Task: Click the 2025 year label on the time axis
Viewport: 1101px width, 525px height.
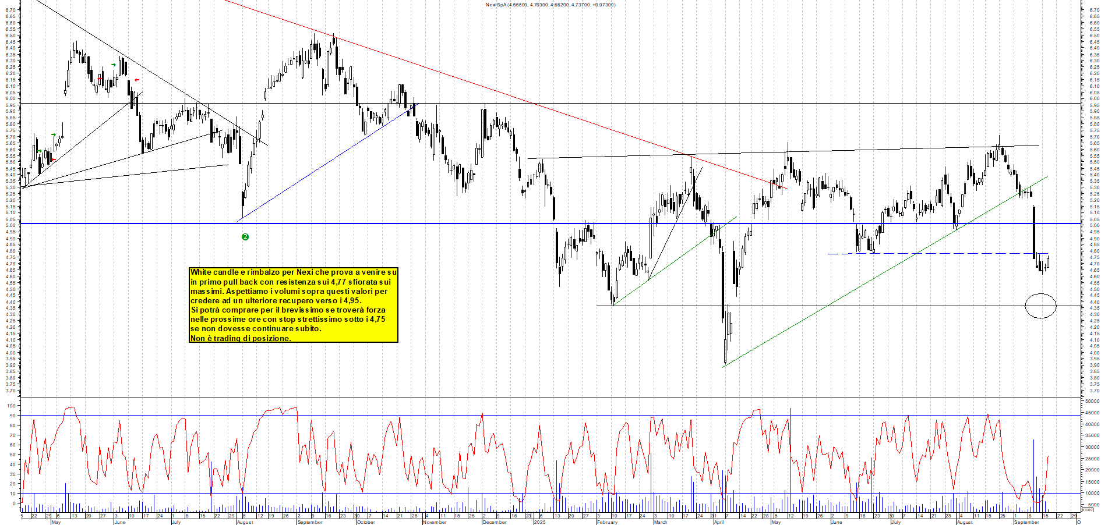Action: pos(539,522)
